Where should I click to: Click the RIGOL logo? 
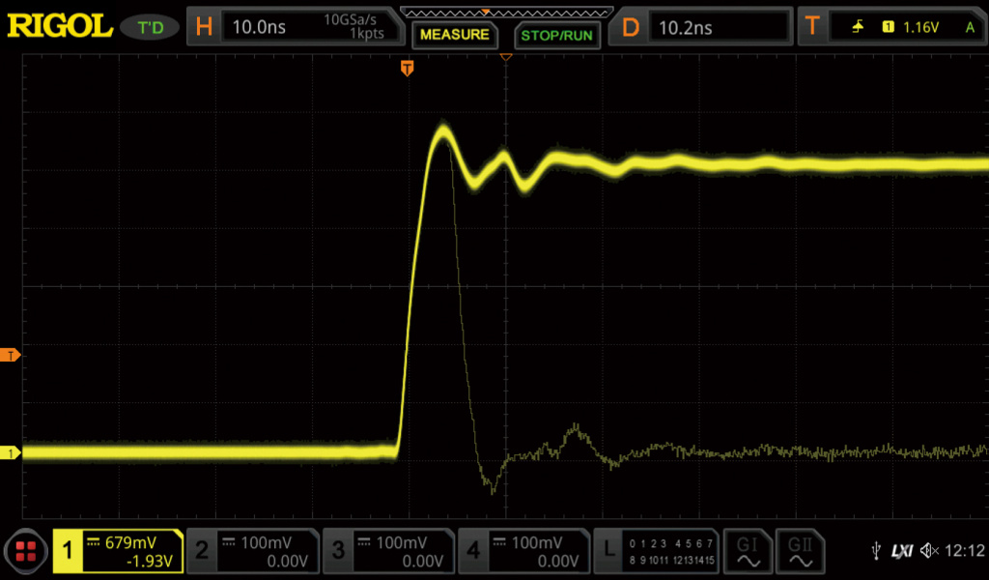click(x=60, y=26)
